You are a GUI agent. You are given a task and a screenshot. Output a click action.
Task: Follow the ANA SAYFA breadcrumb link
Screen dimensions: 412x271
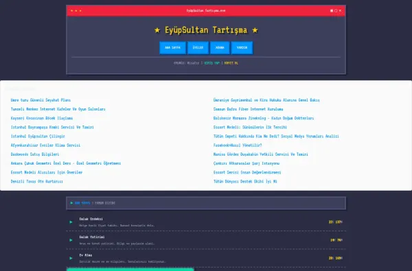[82, 203]
